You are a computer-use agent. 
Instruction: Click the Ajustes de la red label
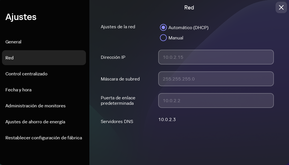click(x=118, y=27)
